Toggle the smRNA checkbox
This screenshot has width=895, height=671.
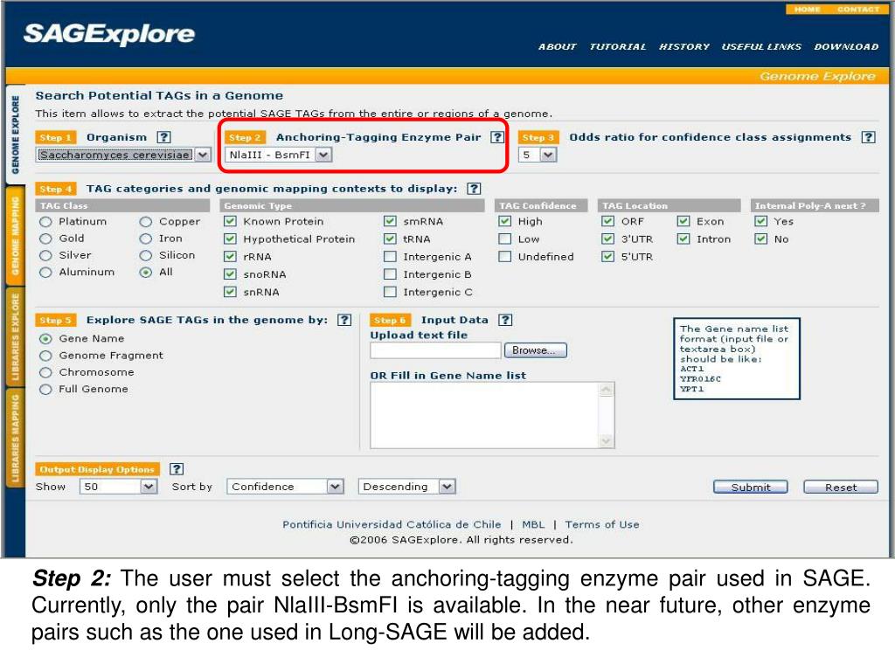[x=391, y=221]
